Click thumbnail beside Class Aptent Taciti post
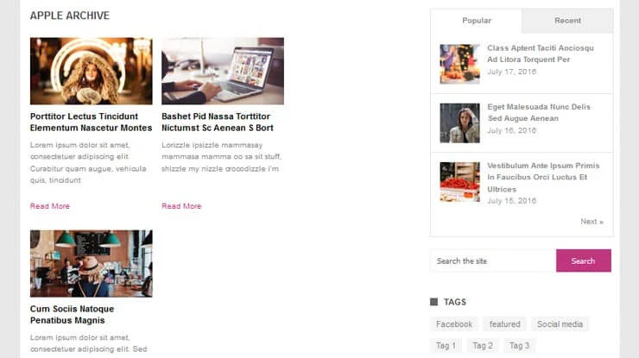 [459, 64]
